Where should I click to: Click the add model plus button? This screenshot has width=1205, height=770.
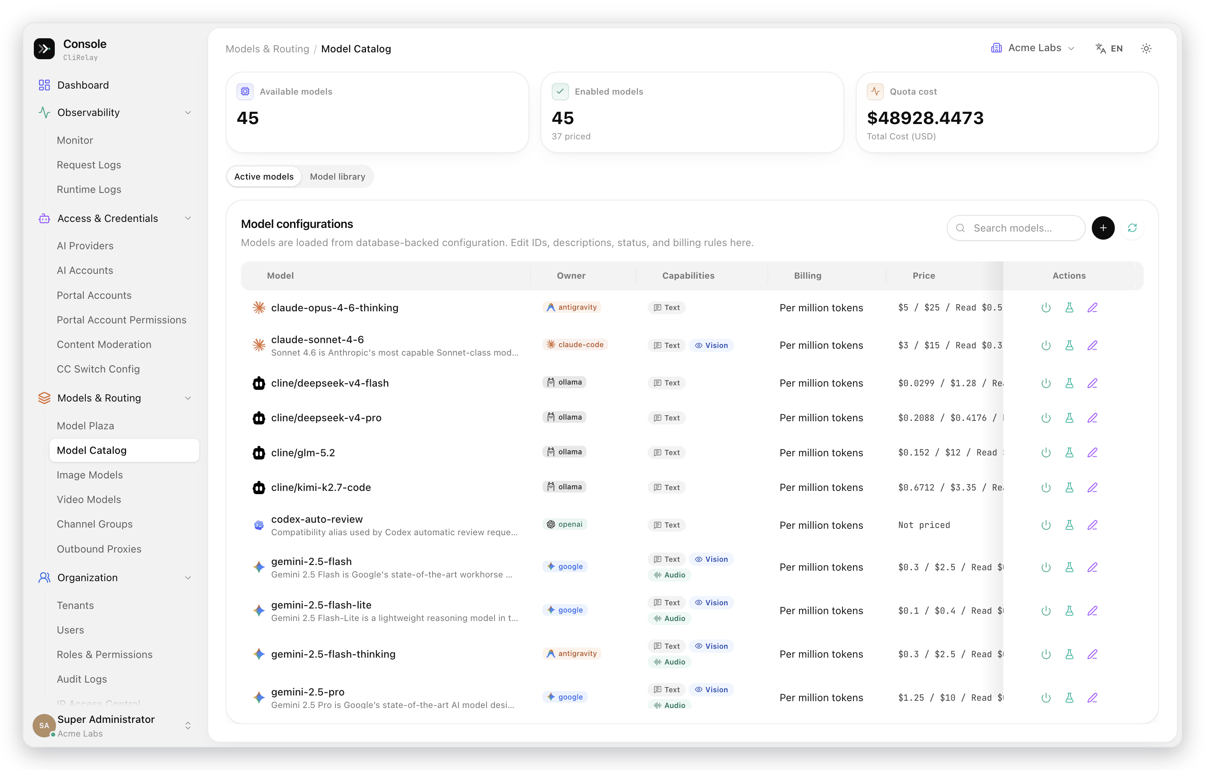[x=1102, y=228]
